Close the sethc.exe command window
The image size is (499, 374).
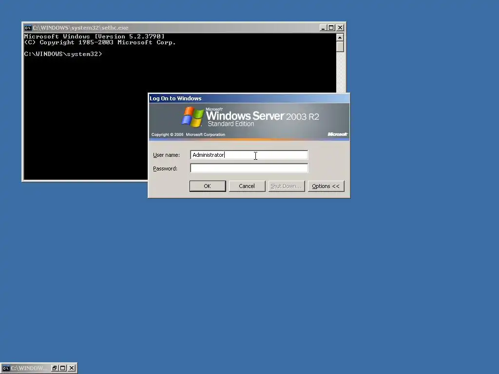[340, 28]
